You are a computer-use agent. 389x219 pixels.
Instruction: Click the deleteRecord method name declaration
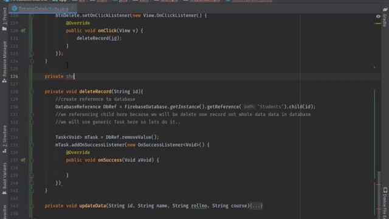[95, 92]
